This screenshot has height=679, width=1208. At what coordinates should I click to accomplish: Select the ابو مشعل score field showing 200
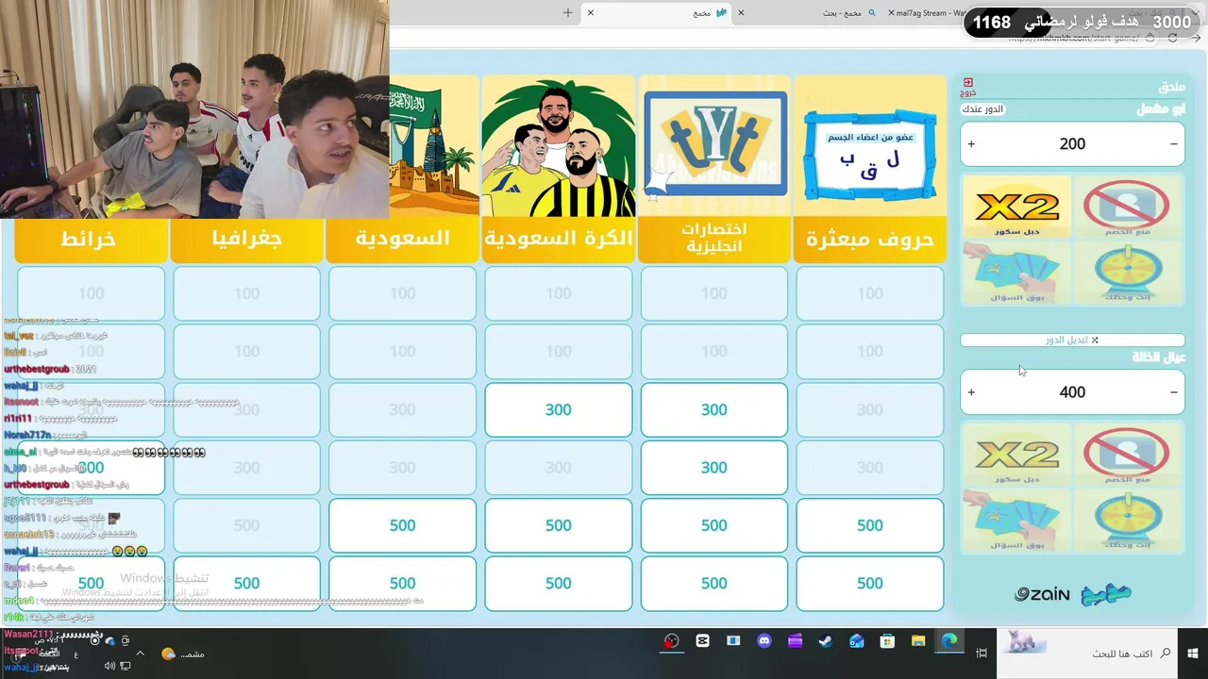[x=1072, y=144]
